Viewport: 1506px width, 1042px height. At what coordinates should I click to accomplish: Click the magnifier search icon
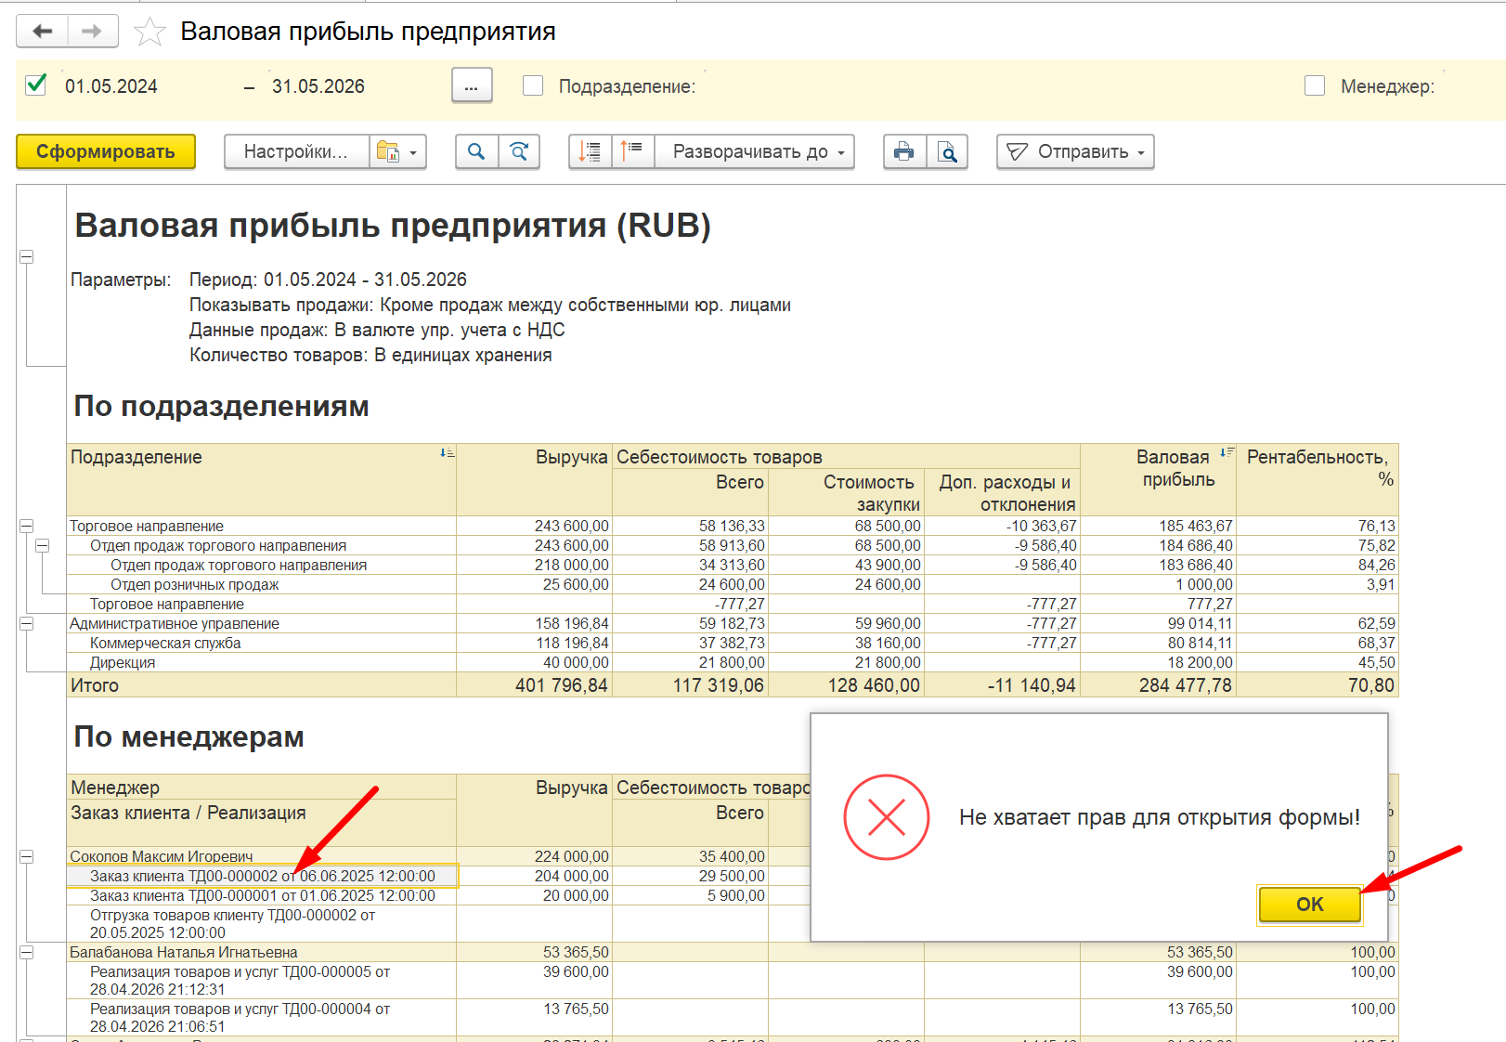pos(476,151)
